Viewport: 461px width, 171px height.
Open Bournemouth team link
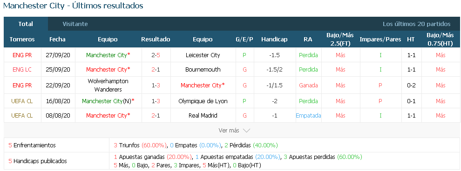pos(203,70)
